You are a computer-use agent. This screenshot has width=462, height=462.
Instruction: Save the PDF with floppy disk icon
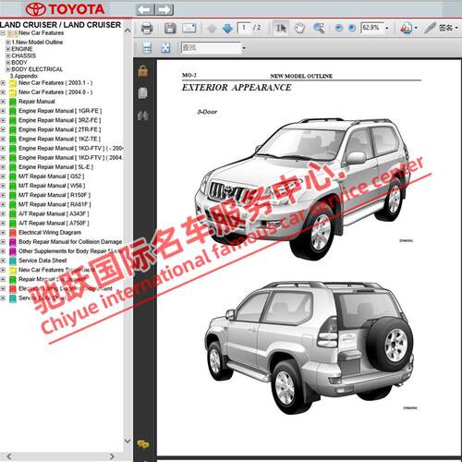[170, 29]
